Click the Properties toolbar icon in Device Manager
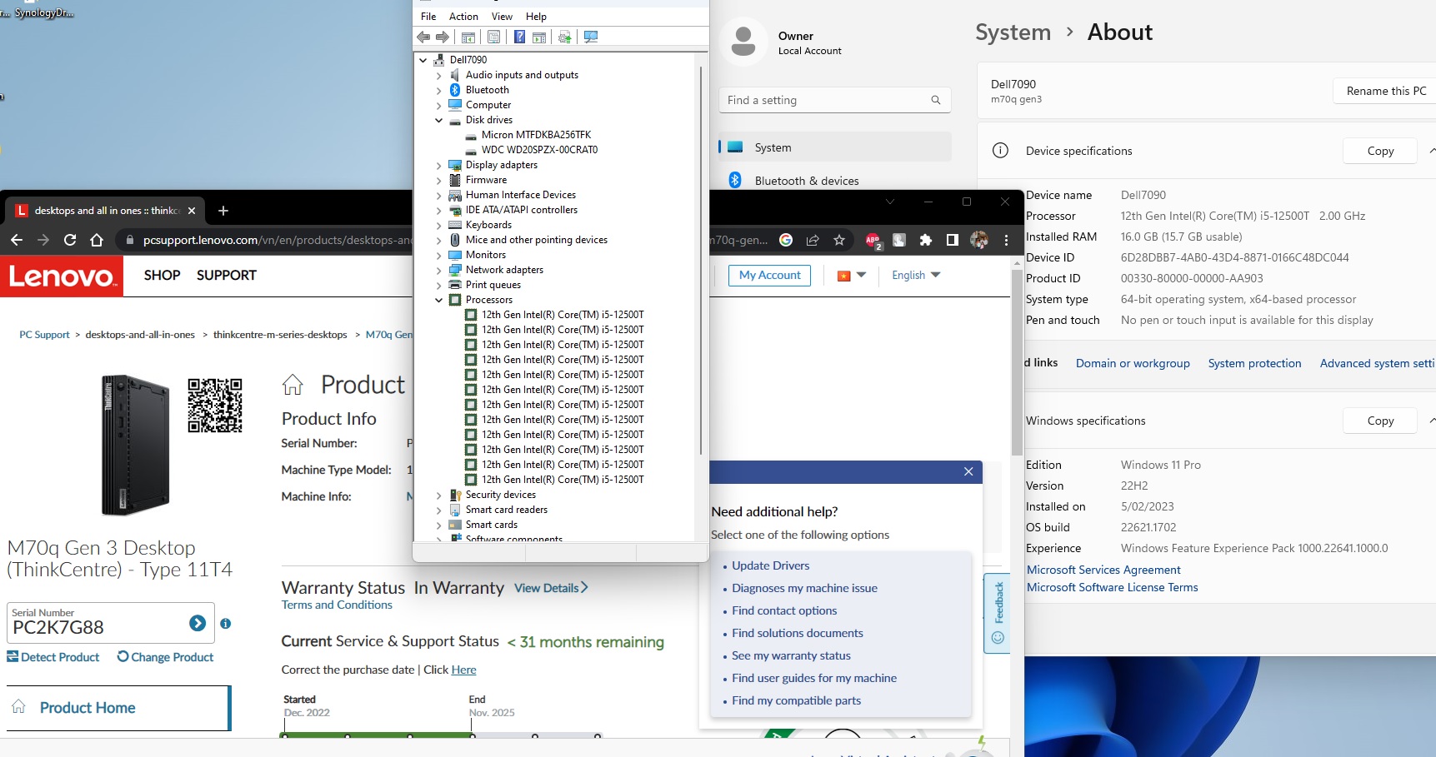Image resolution: width=1436 pixels, height=757 pixels. click(x=494, y=37)
